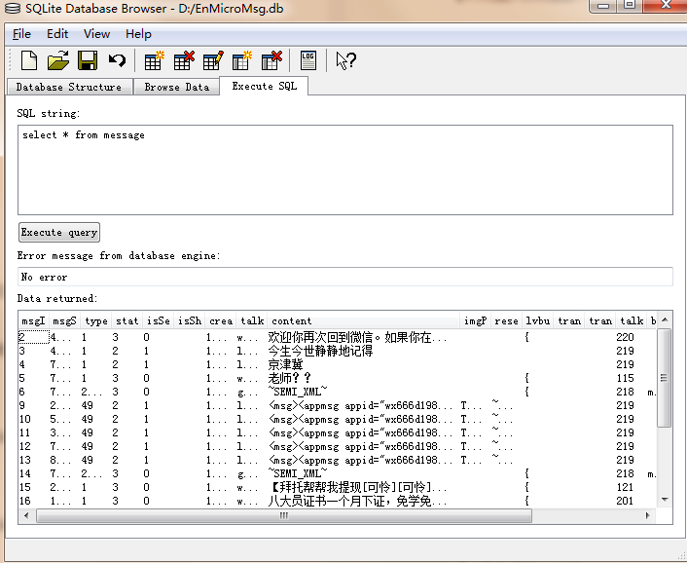Close the SQLite Database Browser window
This screenshot has width=687, height=563.
coord(666,5)
